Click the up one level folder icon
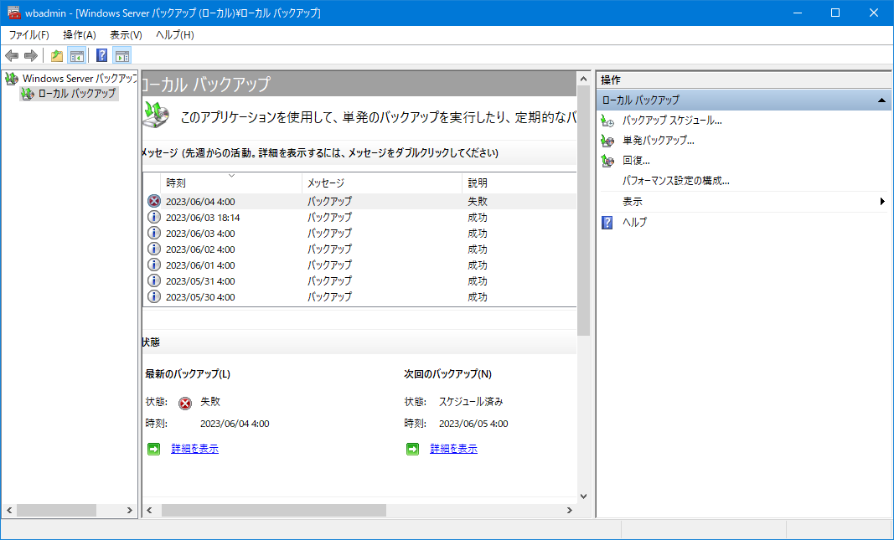The image size is (894, 540). point(57,55)
